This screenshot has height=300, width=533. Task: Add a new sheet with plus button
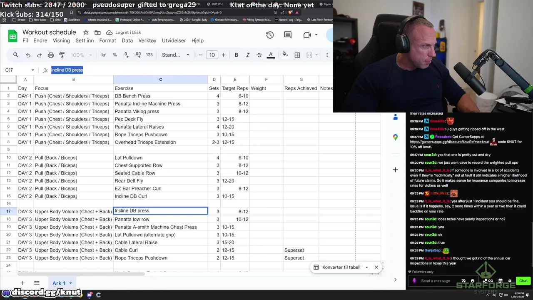[22, 283]
